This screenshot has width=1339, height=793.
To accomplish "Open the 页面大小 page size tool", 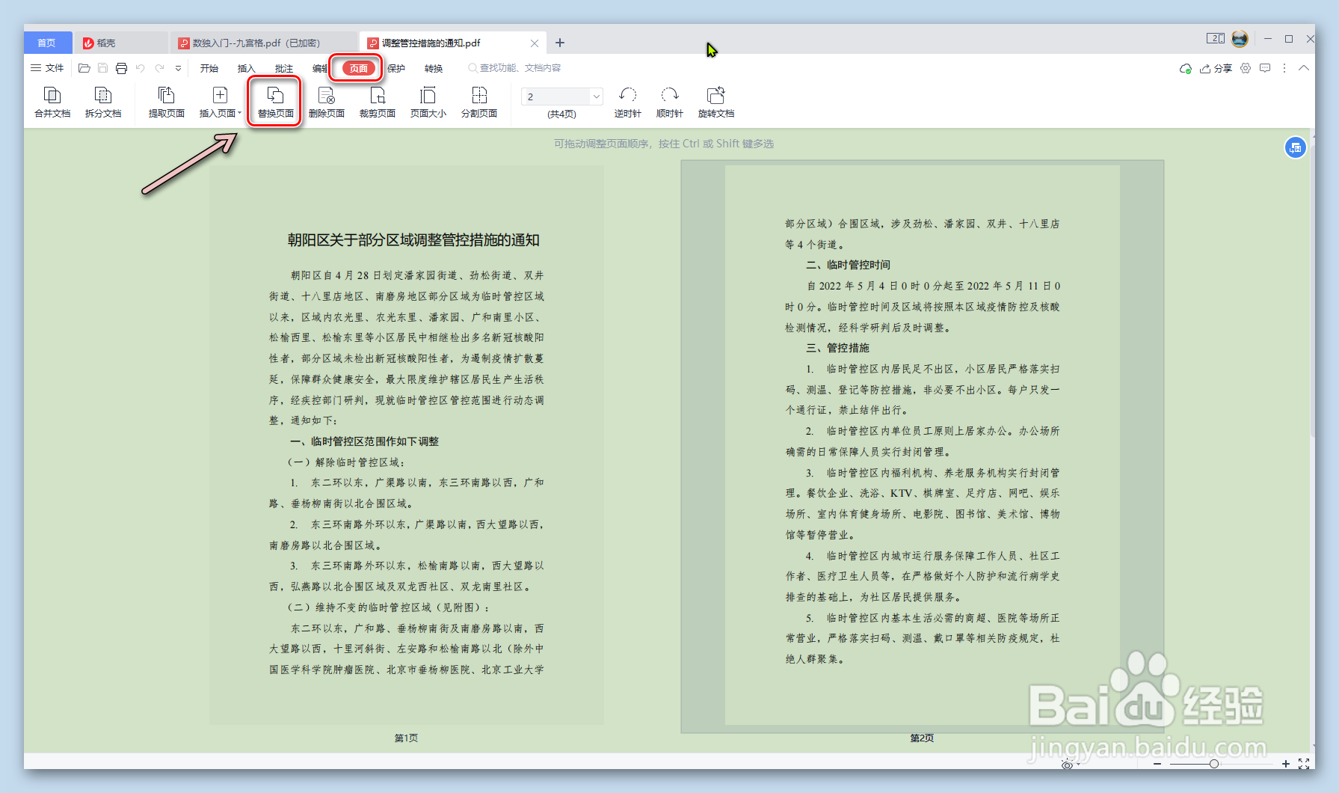I will tap(428, 102).
